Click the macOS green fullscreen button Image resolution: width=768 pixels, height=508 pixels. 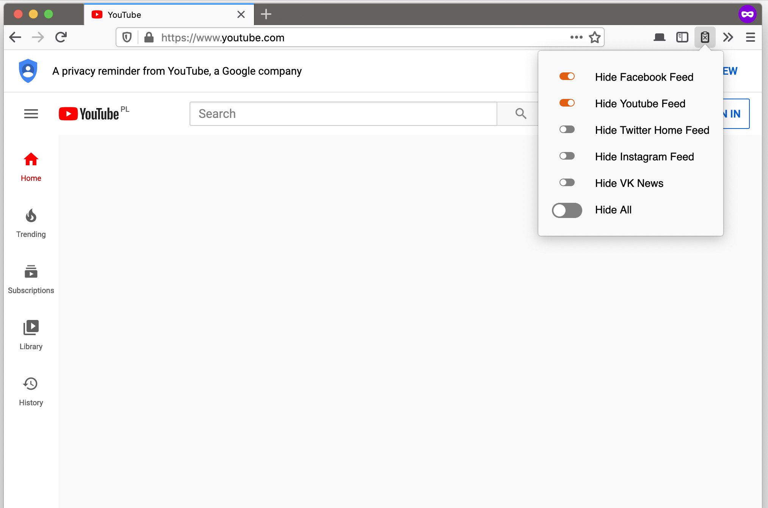49,14
